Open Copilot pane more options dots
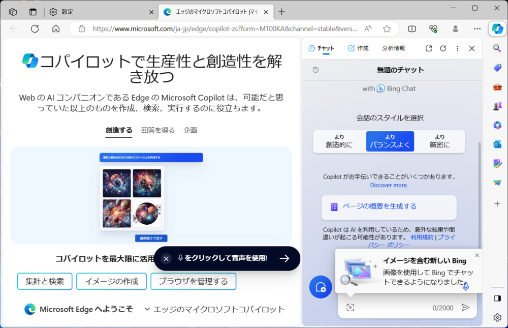This screenshot has width=508, height=328. click(x=458, y=48)
